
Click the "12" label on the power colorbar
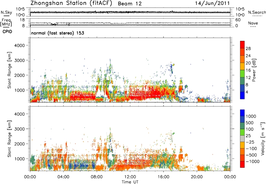(x=248, y=78)
